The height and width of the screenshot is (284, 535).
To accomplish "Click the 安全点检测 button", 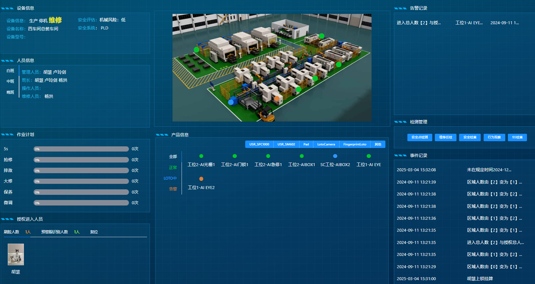I will [420, 137].
